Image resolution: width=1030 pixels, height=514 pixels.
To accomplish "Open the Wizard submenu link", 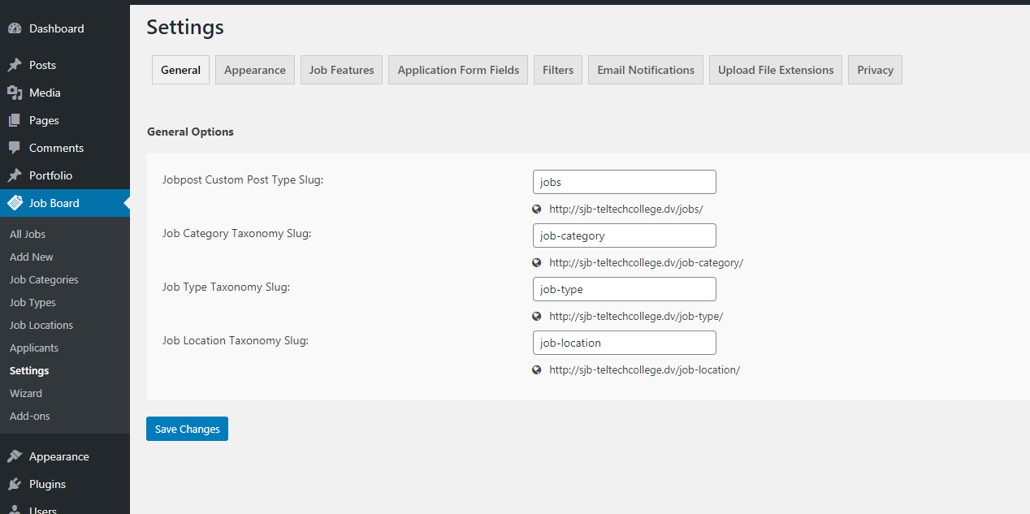I will pos(26,393).
